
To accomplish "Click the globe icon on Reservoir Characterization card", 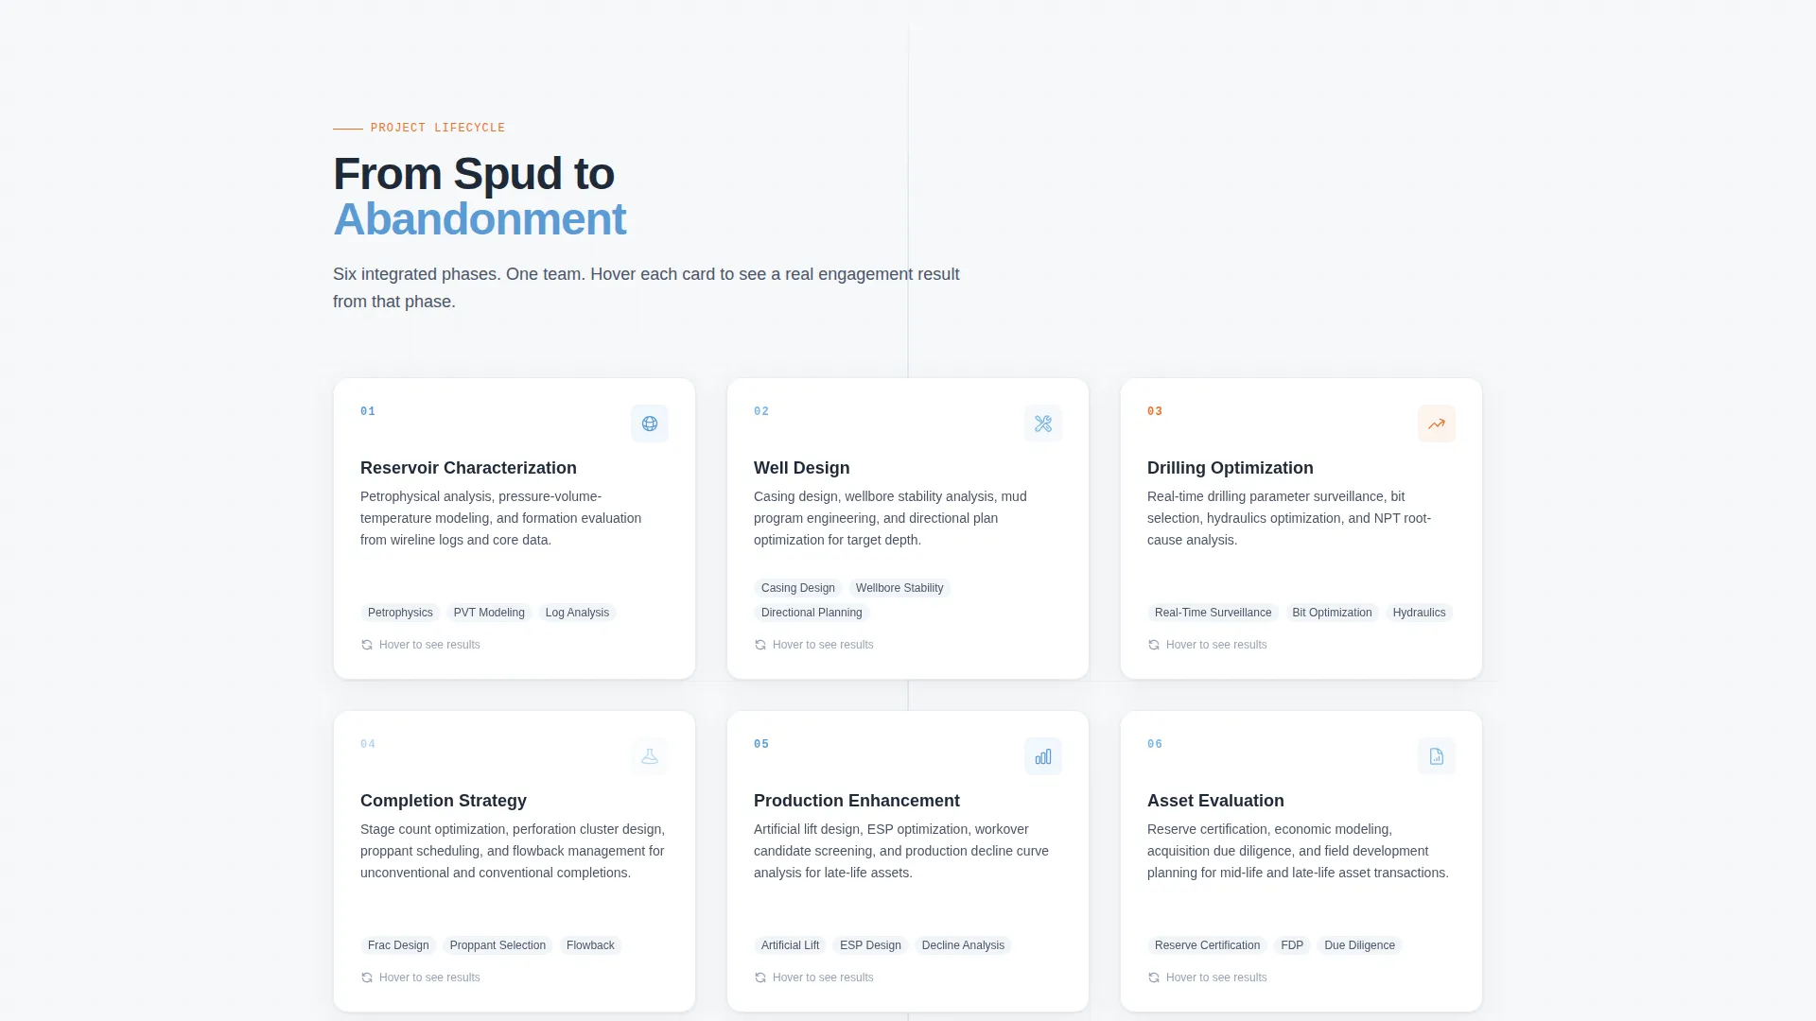I will coord(650,424).
